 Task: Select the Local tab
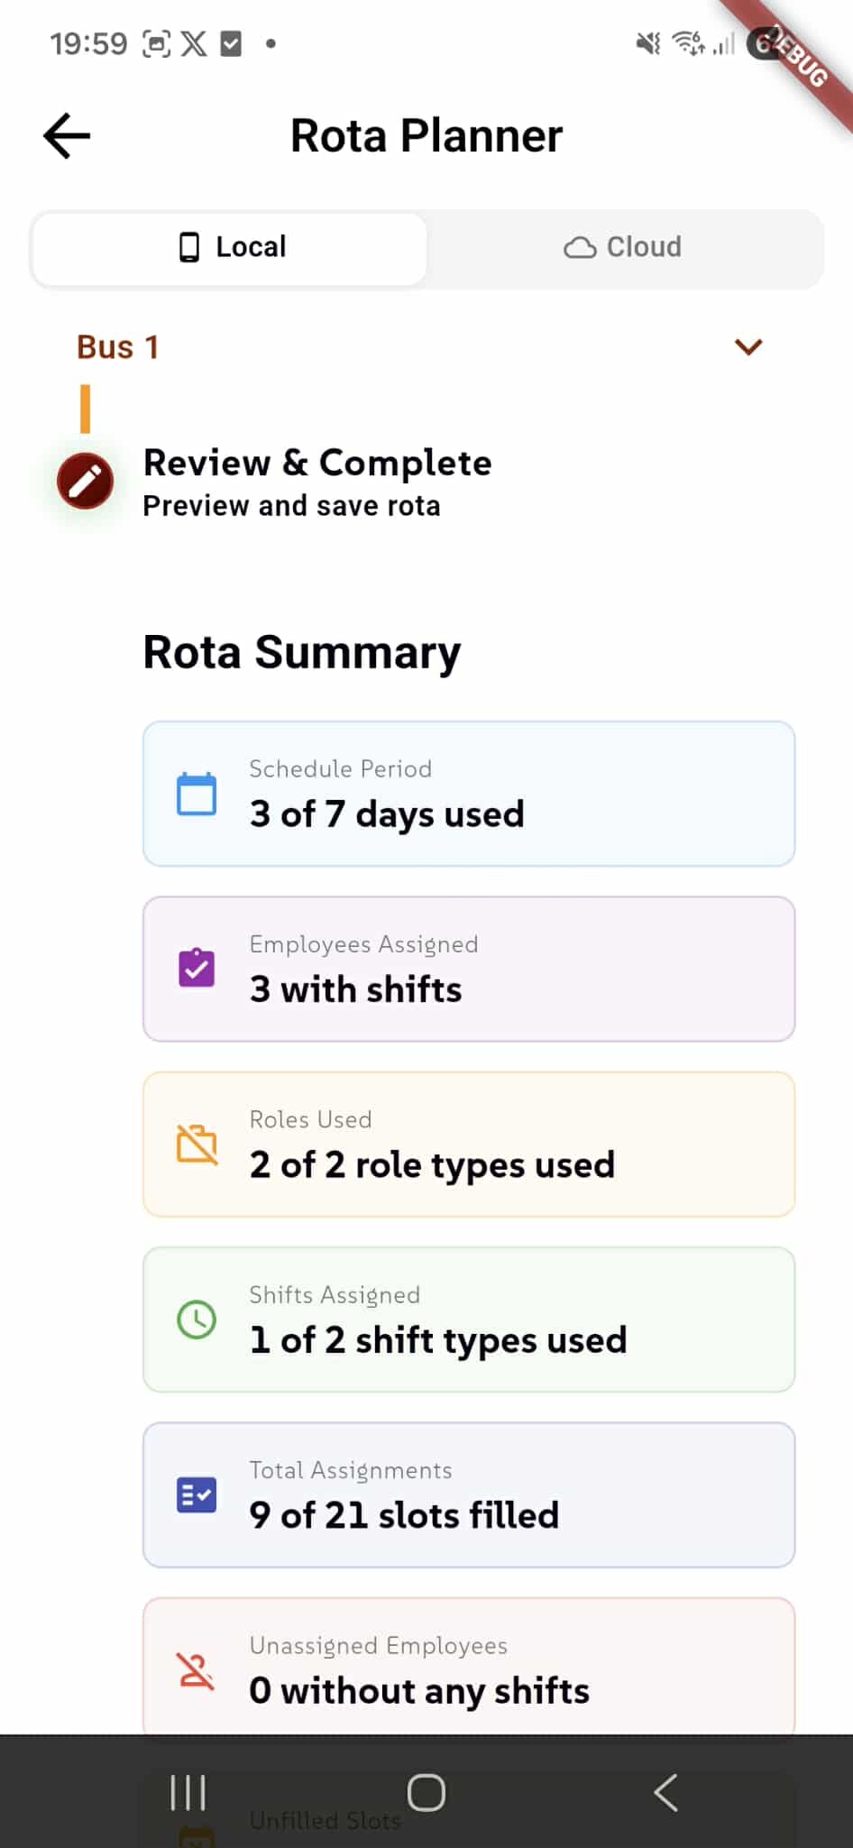[x=228, y=247]
